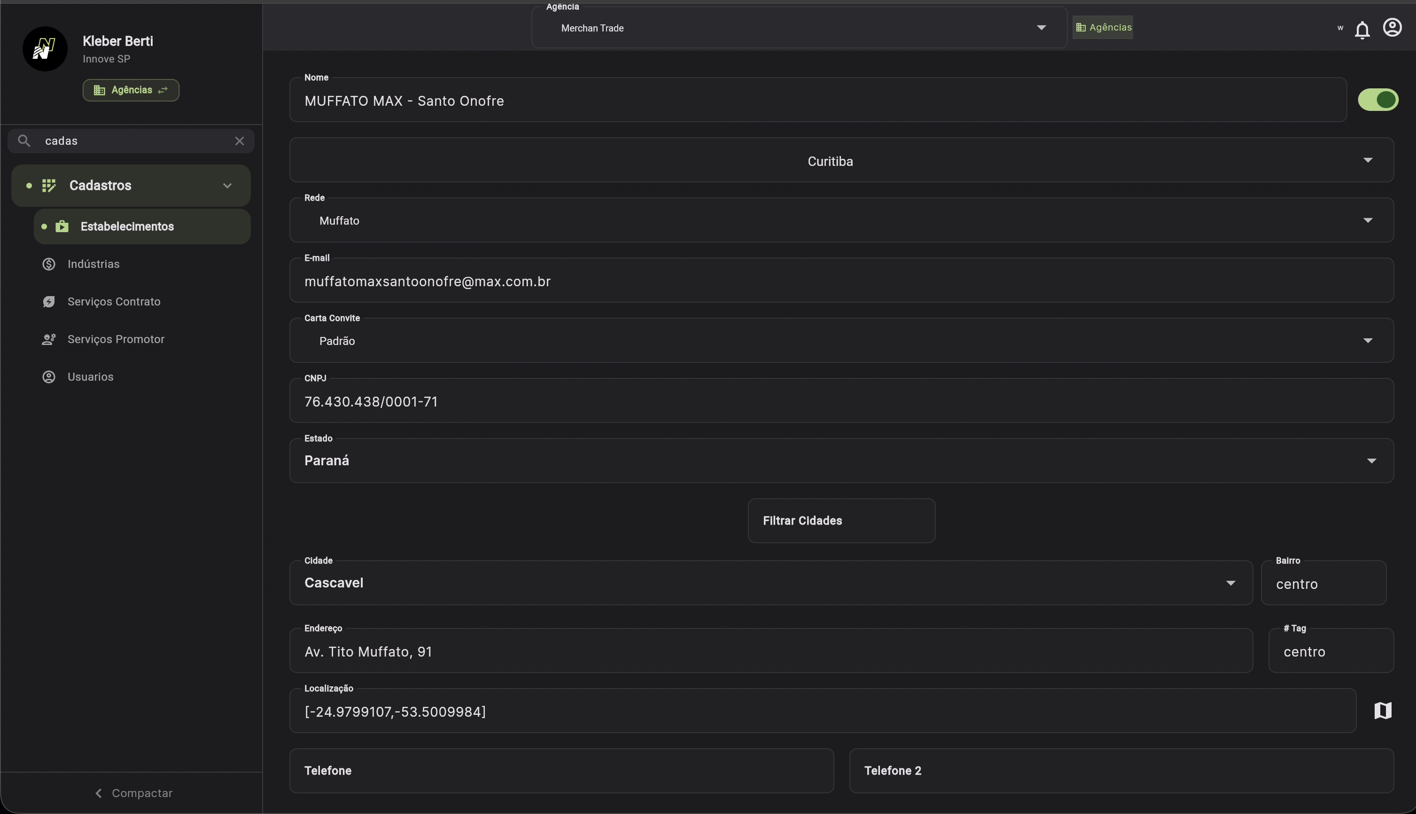Clear the sidebar search with X icon
The width and height of the screenshot is (1416, 814).
tap(239, 141)
